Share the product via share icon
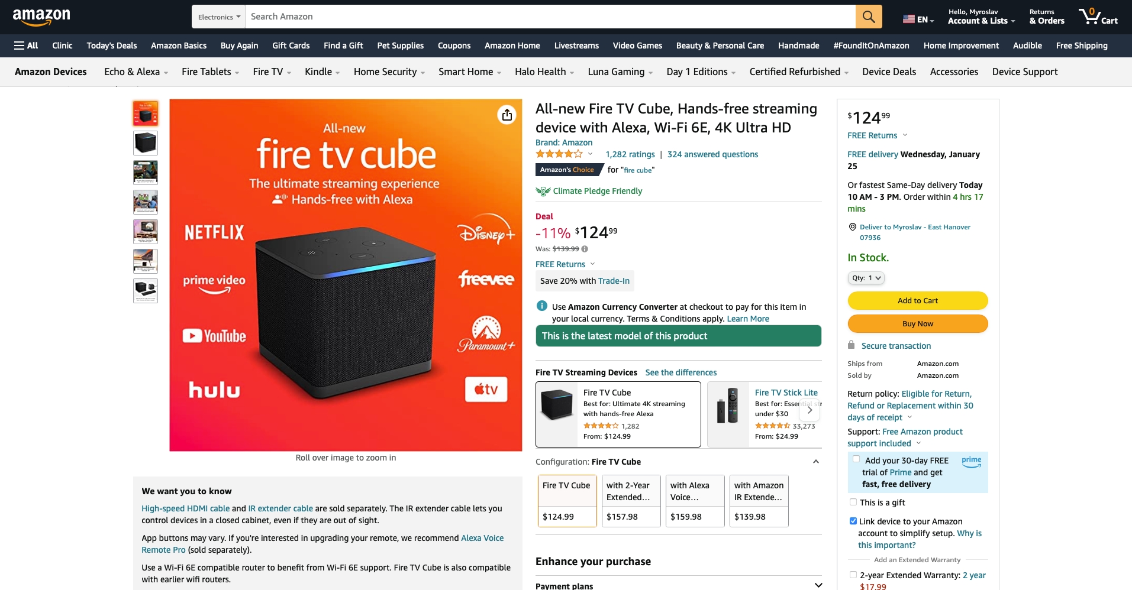The image size is (1132, 590). [x=507, y=115]
